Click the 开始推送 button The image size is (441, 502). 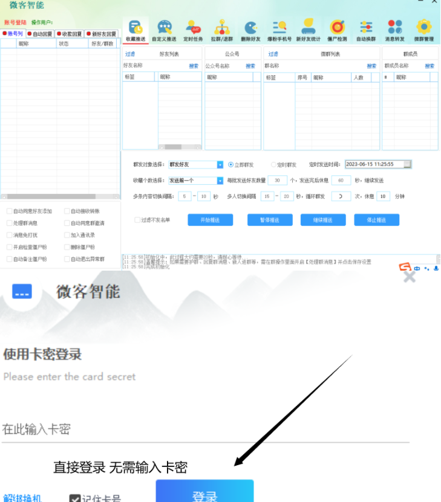pos(210,220)
